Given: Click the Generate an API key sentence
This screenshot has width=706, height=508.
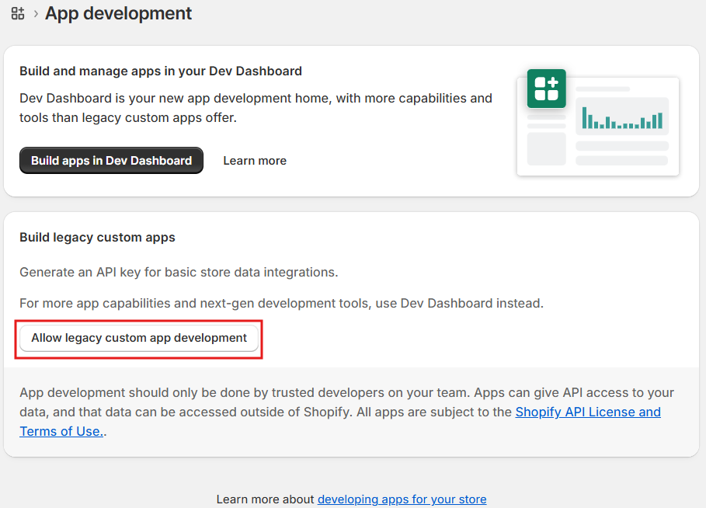Looking at the screenshot, I should 179,272.
